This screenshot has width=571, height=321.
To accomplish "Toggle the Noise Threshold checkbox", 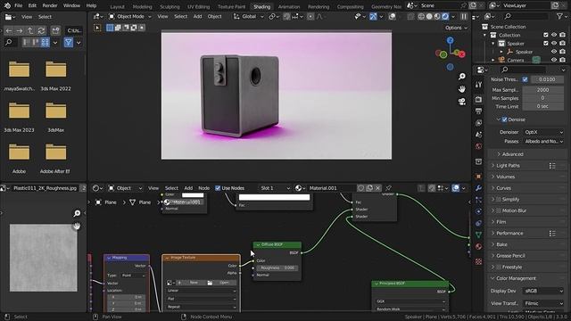I will (525, 79).
